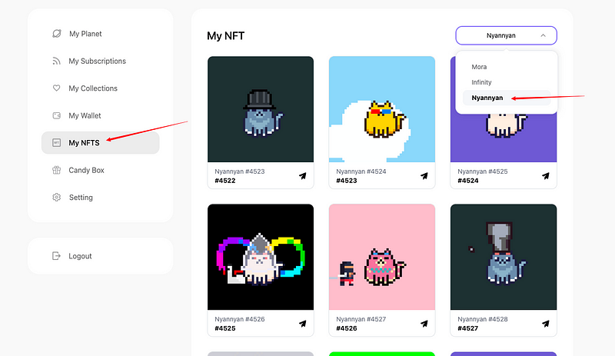Go to My Wallet in sidebar
Image resolution: width=615 pixels, height=356 pixels.
pyautogui.click(x=85, y=116)
